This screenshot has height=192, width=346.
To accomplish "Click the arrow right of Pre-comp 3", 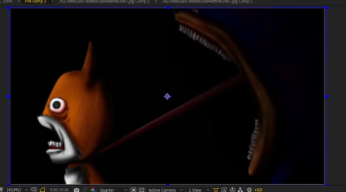I will pos(52,1).
